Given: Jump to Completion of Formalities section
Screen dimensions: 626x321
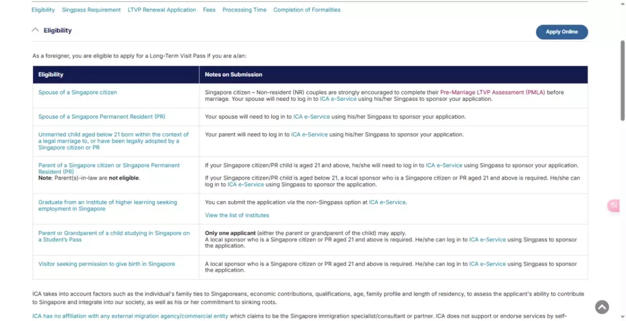Looking at the screenshot, I should click(307, 10).
